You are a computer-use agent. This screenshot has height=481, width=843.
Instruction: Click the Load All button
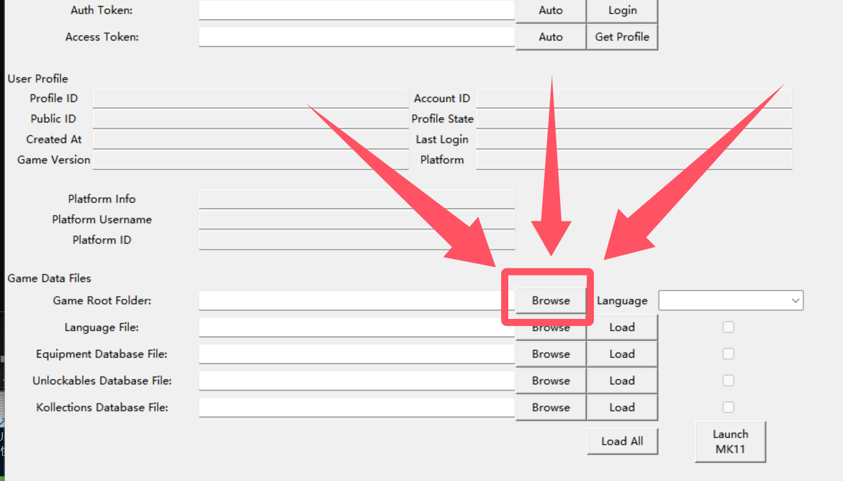coord(622,441)
